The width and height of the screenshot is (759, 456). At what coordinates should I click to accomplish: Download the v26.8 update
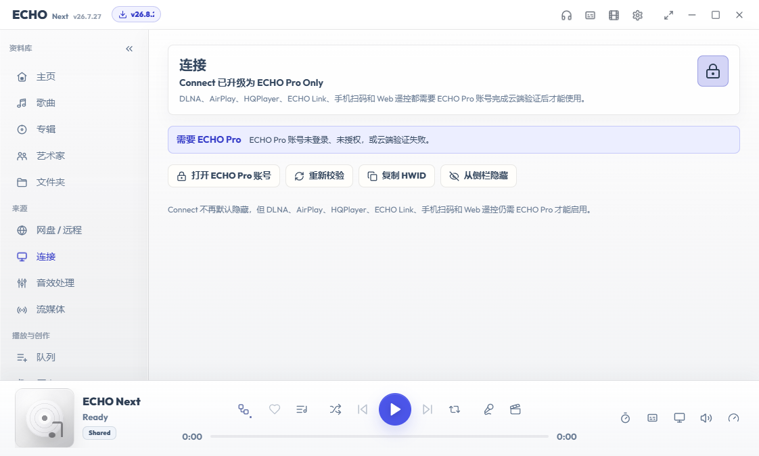[136, 14]
